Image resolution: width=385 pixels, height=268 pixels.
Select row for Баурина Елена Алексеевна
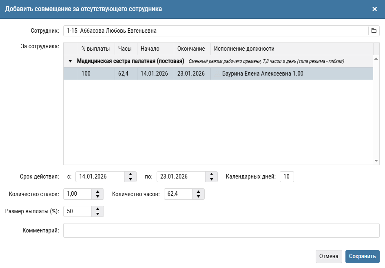262,74
